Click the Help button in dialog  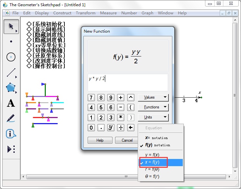(100, 140)
